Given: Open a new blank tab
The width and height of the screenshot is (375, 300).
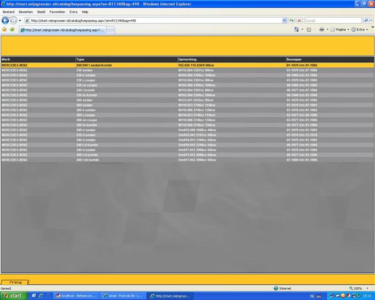Looking at the screenshot, I should click(111, 30).
